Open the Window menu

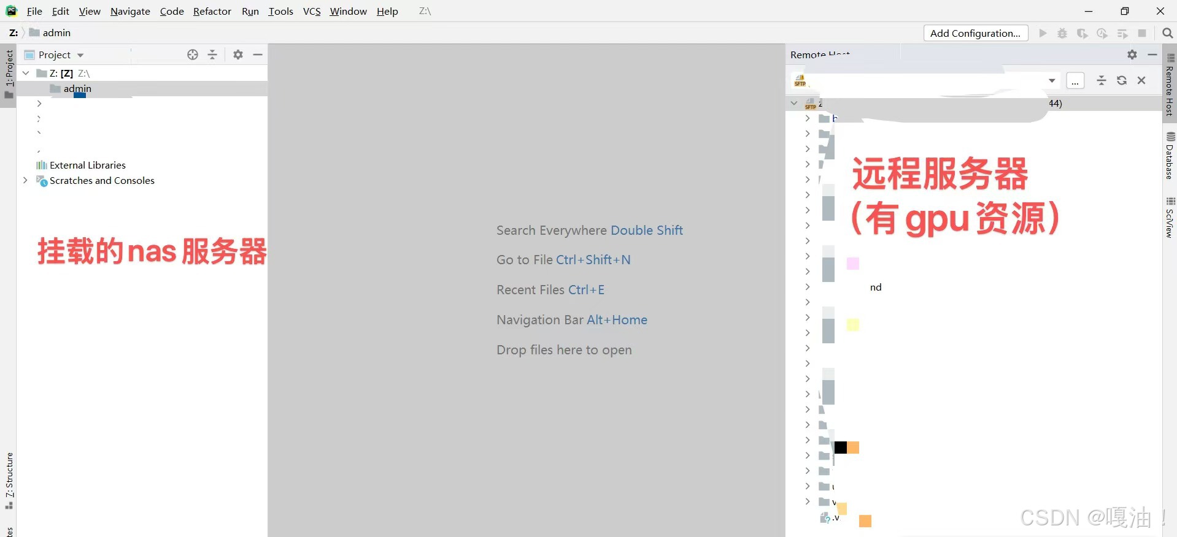348,11
